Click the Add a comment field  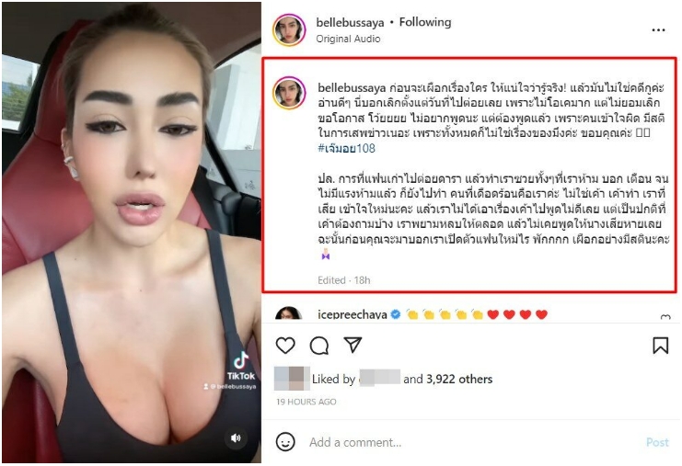474,442
